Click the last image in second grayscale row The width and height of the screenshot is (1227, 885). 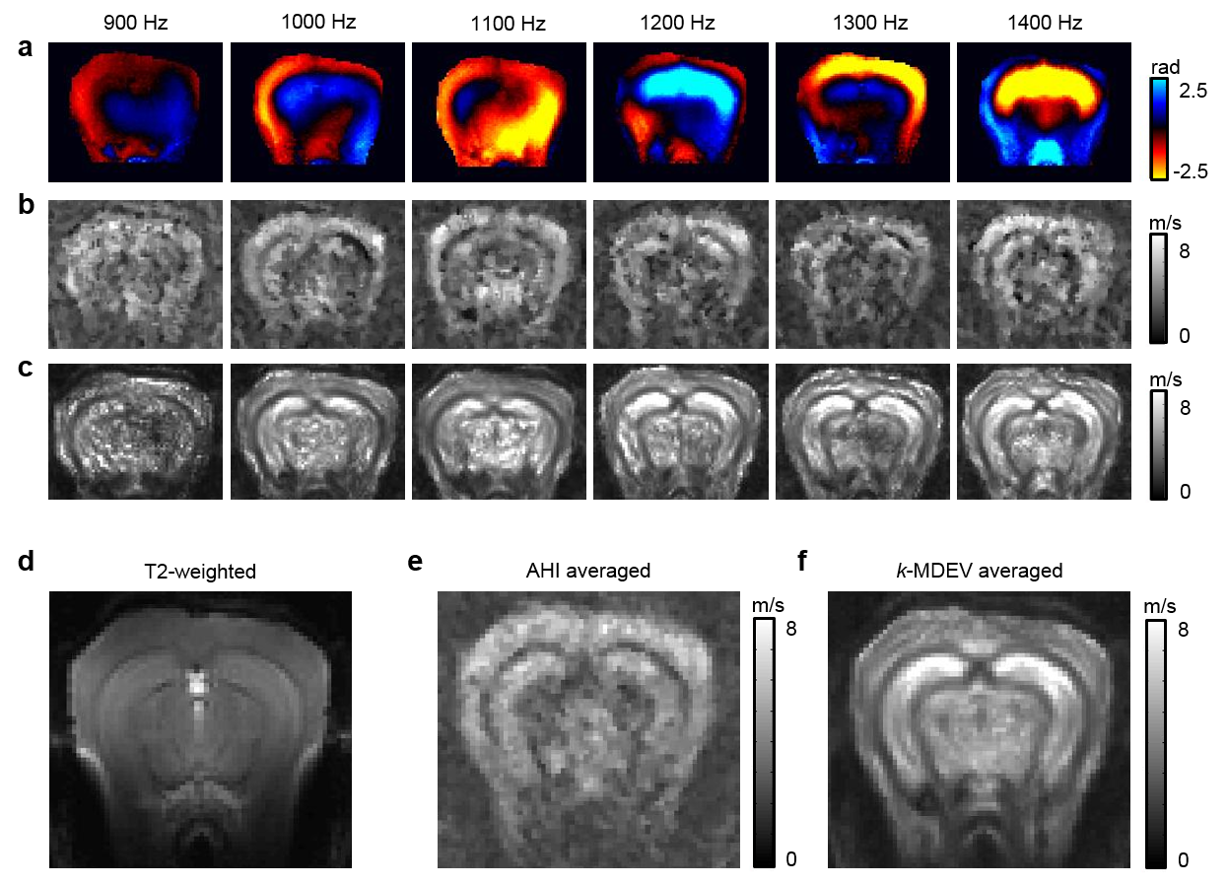click(1043, 274)
